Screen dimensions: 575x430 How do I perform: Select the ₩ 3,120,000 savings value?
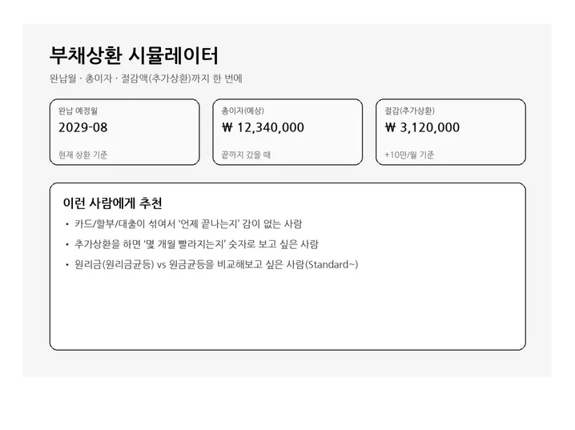(422, 127)
